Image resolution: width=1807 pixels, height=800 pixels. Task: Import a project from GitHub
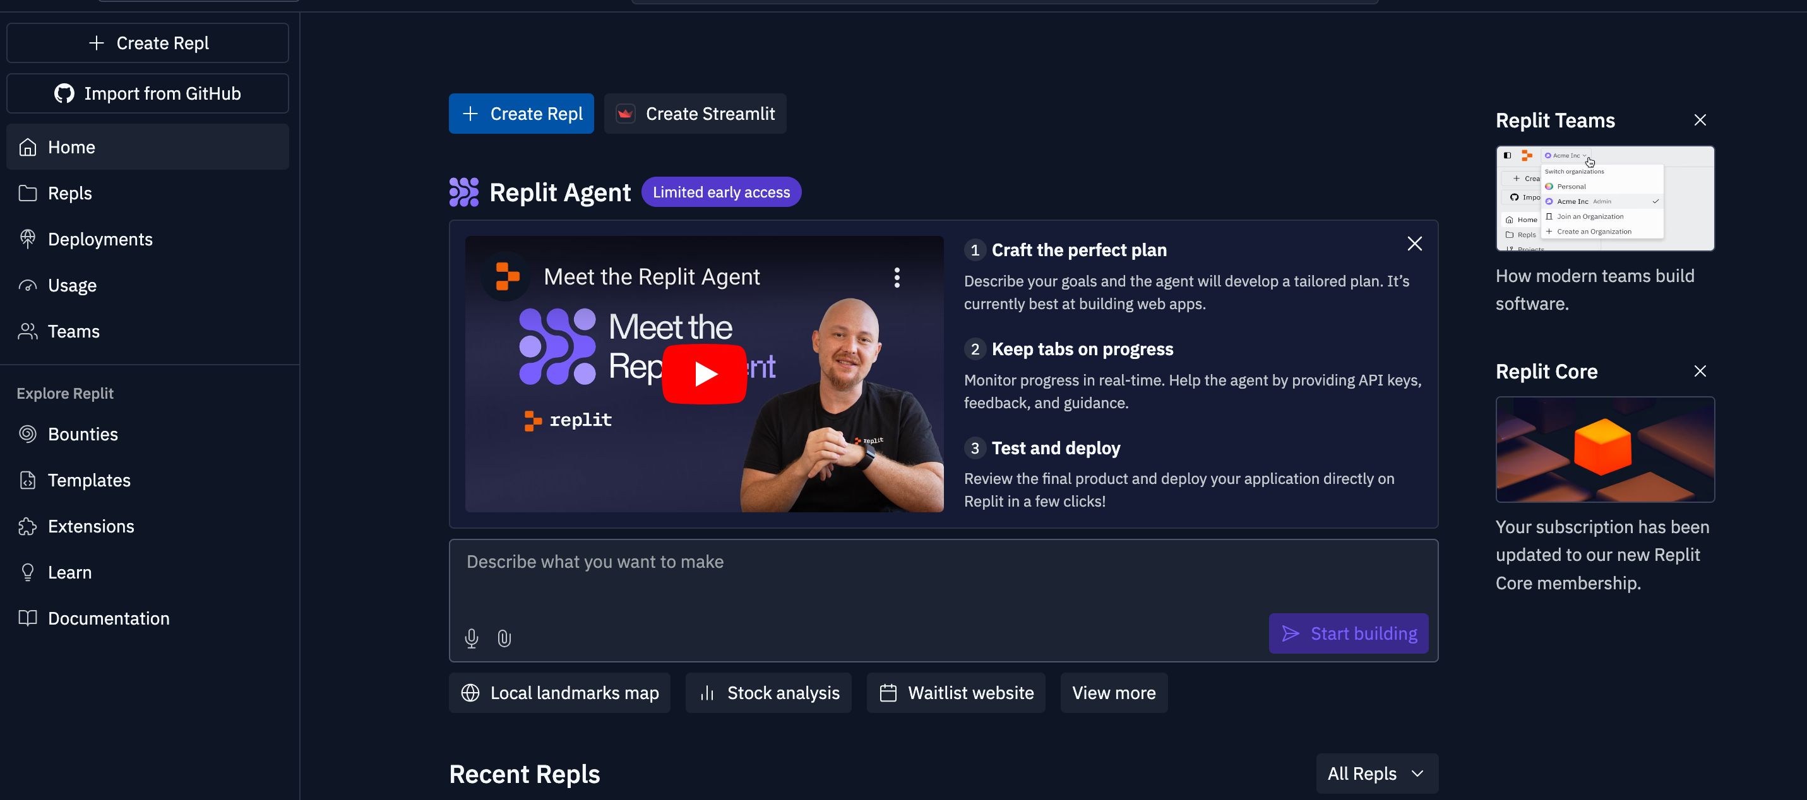tap(147, 93)
